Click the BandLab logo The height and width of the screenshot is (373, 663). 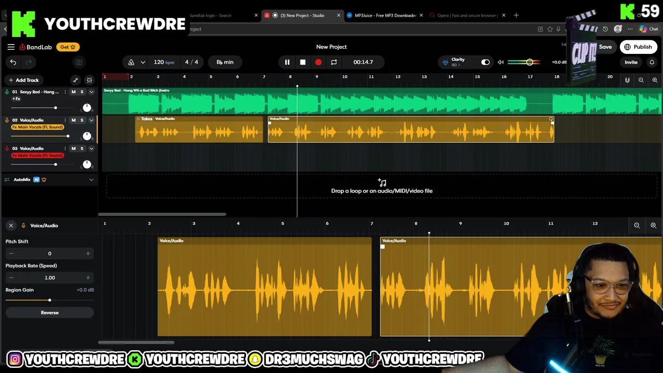[x=36, y=47]
